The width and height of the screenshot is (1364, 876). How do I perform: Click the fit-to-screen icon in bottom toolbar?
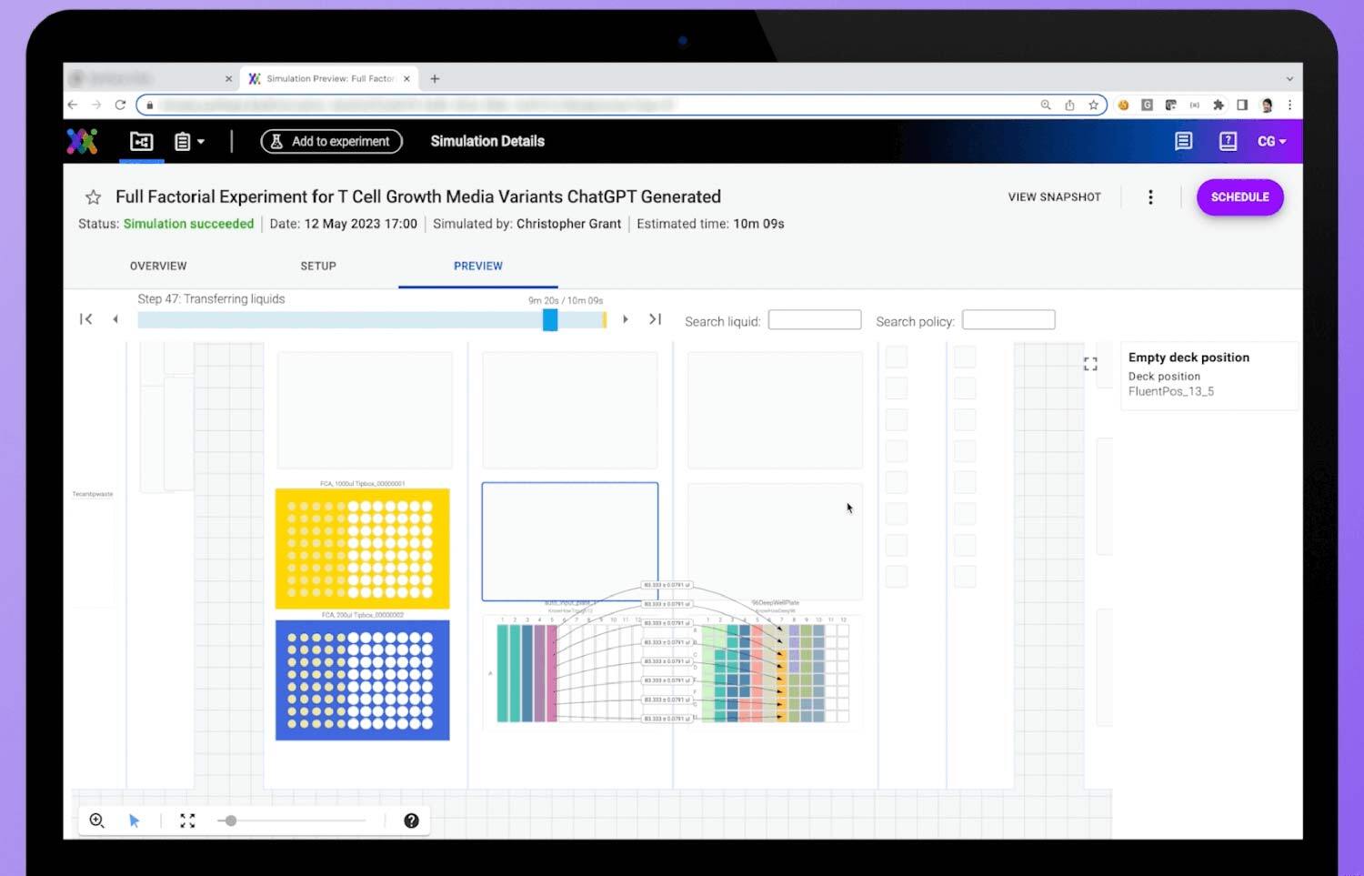point(187,820)
